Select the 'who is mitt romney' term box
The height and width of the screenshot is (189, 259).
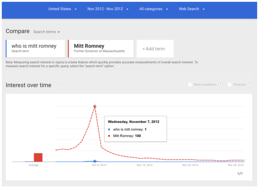(35, 48)
